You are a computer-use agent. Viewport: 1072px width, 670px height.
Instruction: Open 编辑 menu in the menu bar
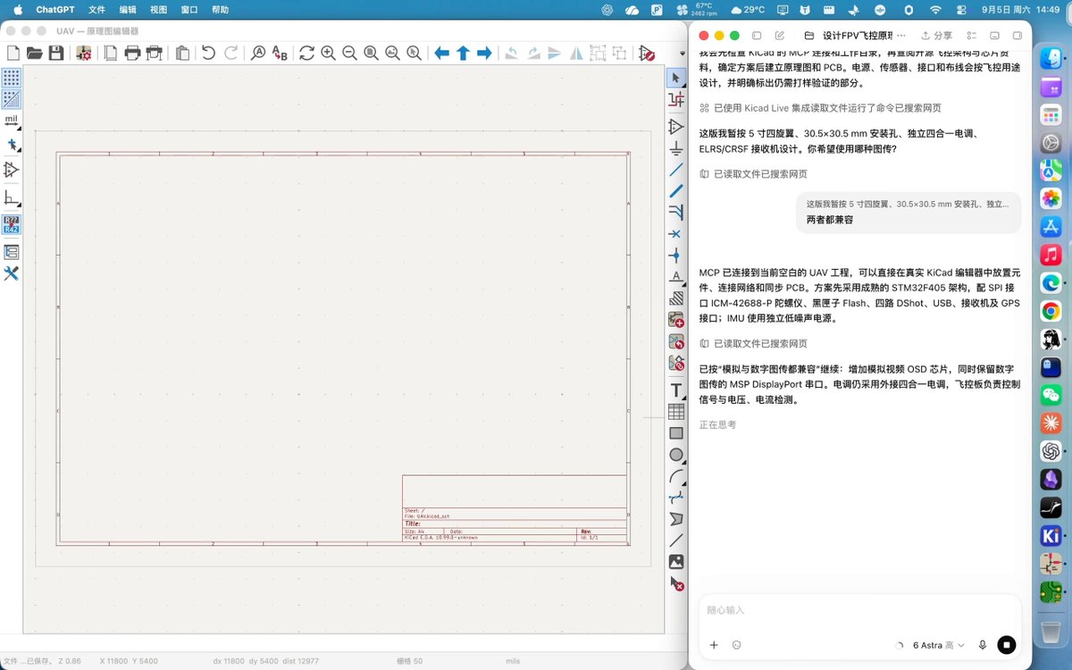coord(128,10)
